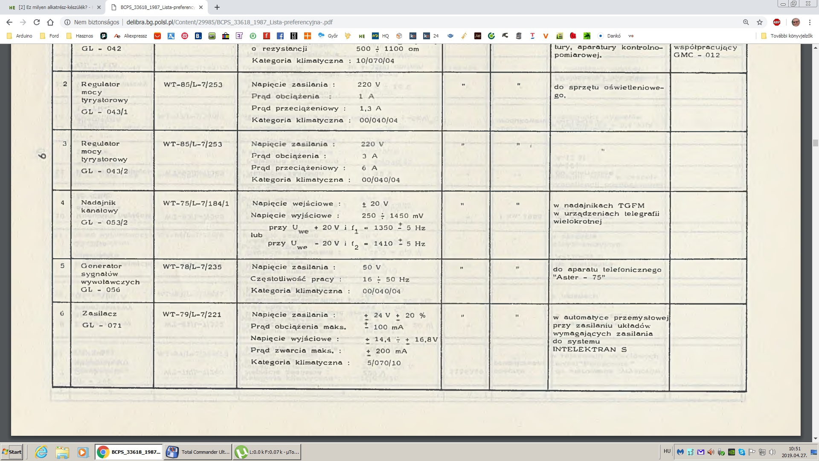Open the Chrome three-dot menu
This screenshot has height=461, width=819.
point(810,22)
